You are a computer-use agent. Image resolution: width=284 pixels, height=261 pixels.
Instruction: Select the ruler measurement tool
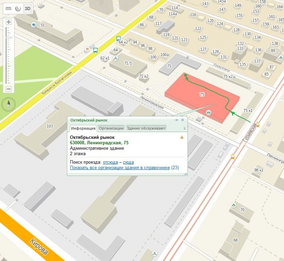[x=9, y=8]
